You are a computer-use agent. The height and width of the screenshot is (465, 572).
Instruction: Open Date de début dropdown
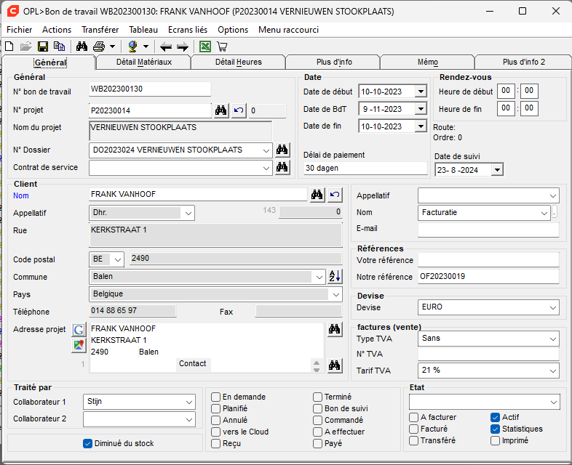click(421, 91)
